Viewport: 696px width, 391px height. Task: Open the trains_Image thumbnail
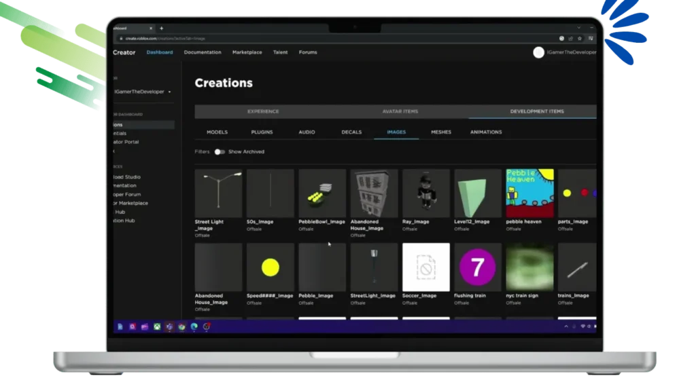click(577, 267)
